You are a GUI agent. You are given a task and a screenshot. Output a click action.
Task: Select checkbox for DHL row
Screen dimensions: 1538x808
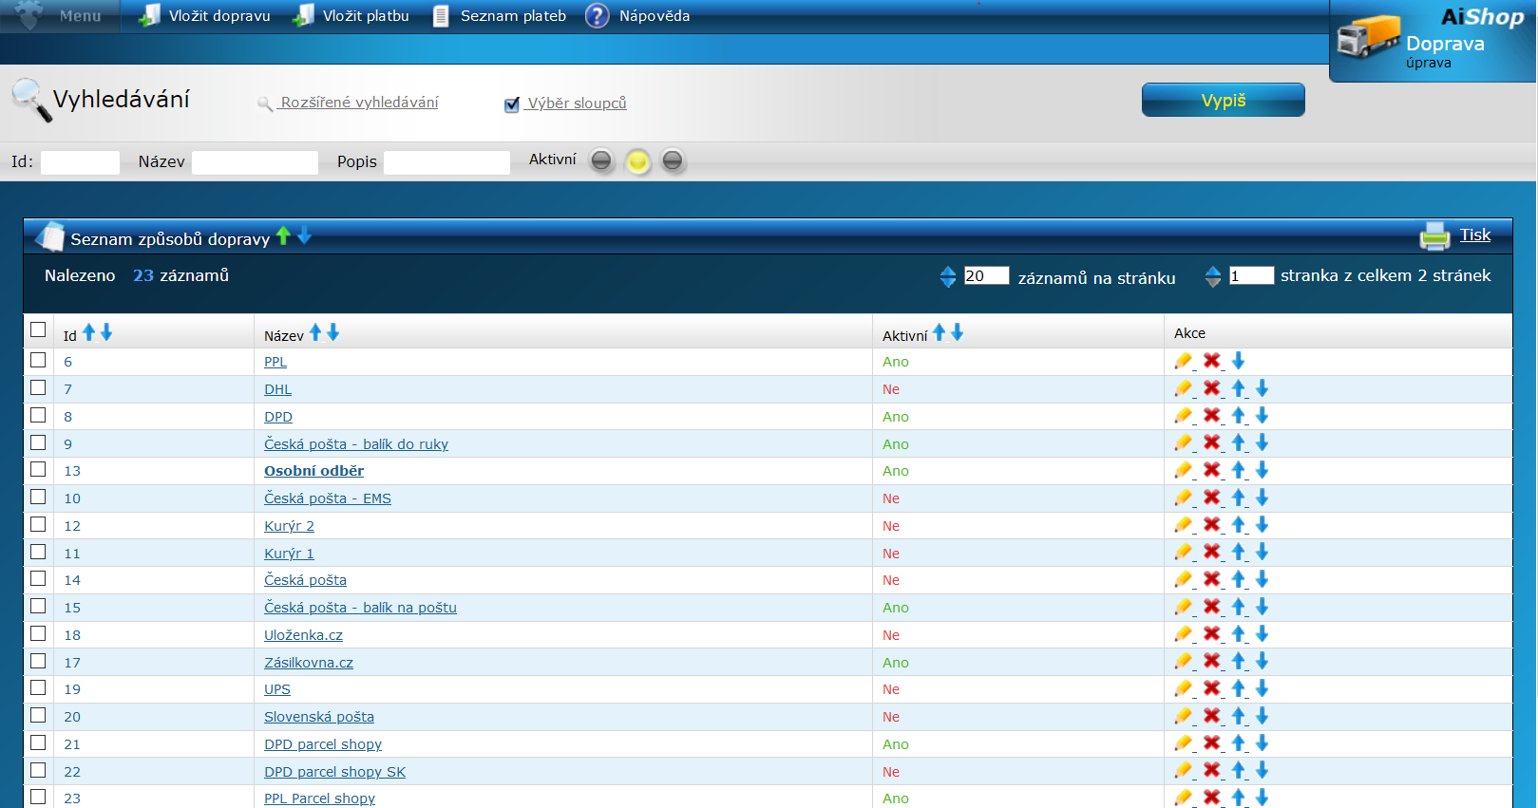38,387
